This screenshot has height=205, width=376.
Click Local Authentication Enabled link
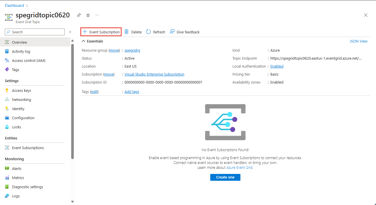coord(277,66)
